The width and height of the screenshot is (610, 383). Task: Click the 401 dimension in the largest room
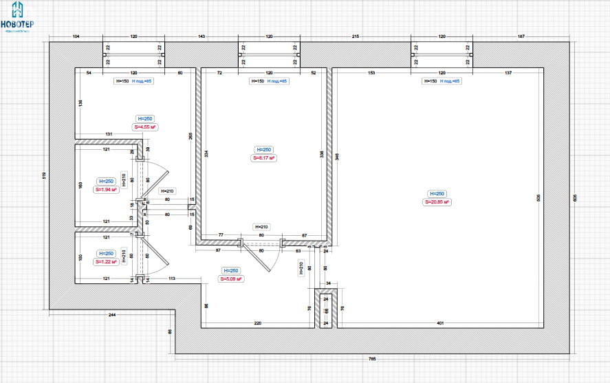pos(440,323)
